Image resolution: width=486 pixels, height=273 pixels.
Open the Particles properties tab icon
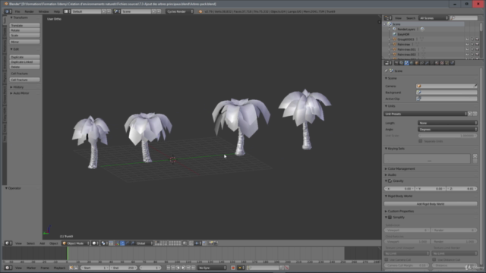(447, 63)
